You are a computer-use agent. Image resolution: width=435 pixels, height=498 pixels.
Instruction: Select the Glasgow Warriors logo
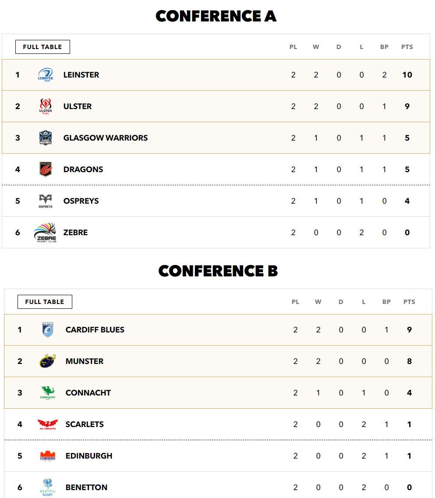(46, 138)
